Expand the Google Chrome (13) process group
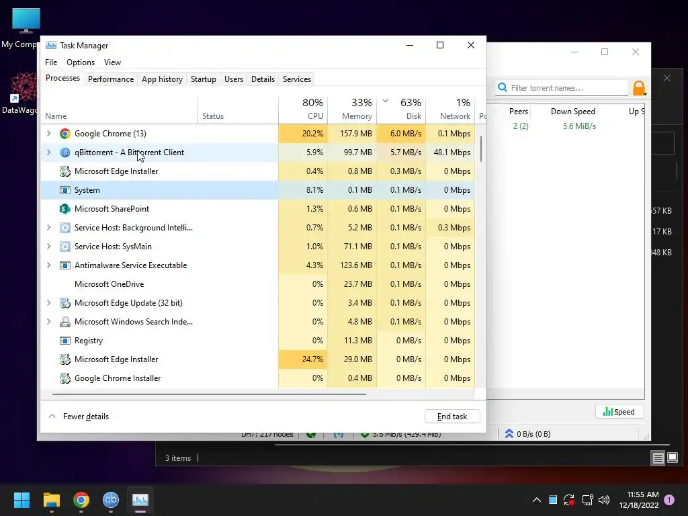688x516 pixels. point(48,134)
